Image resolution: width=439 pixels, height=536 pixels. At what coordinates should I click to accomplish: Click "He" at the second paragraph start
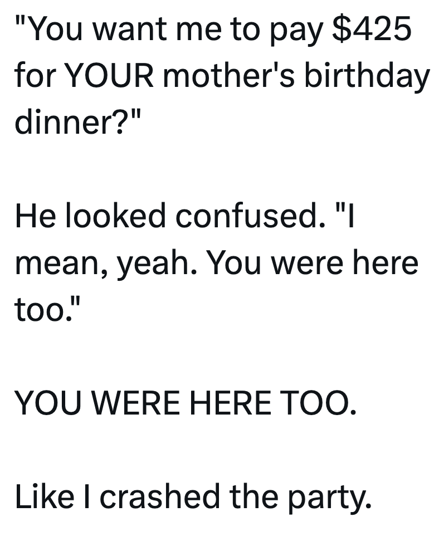pyautogui.click(x=33, y=217)
